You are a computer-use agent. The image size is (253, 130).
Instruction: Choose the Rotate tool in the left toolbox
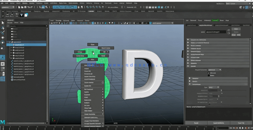(3, 42)
